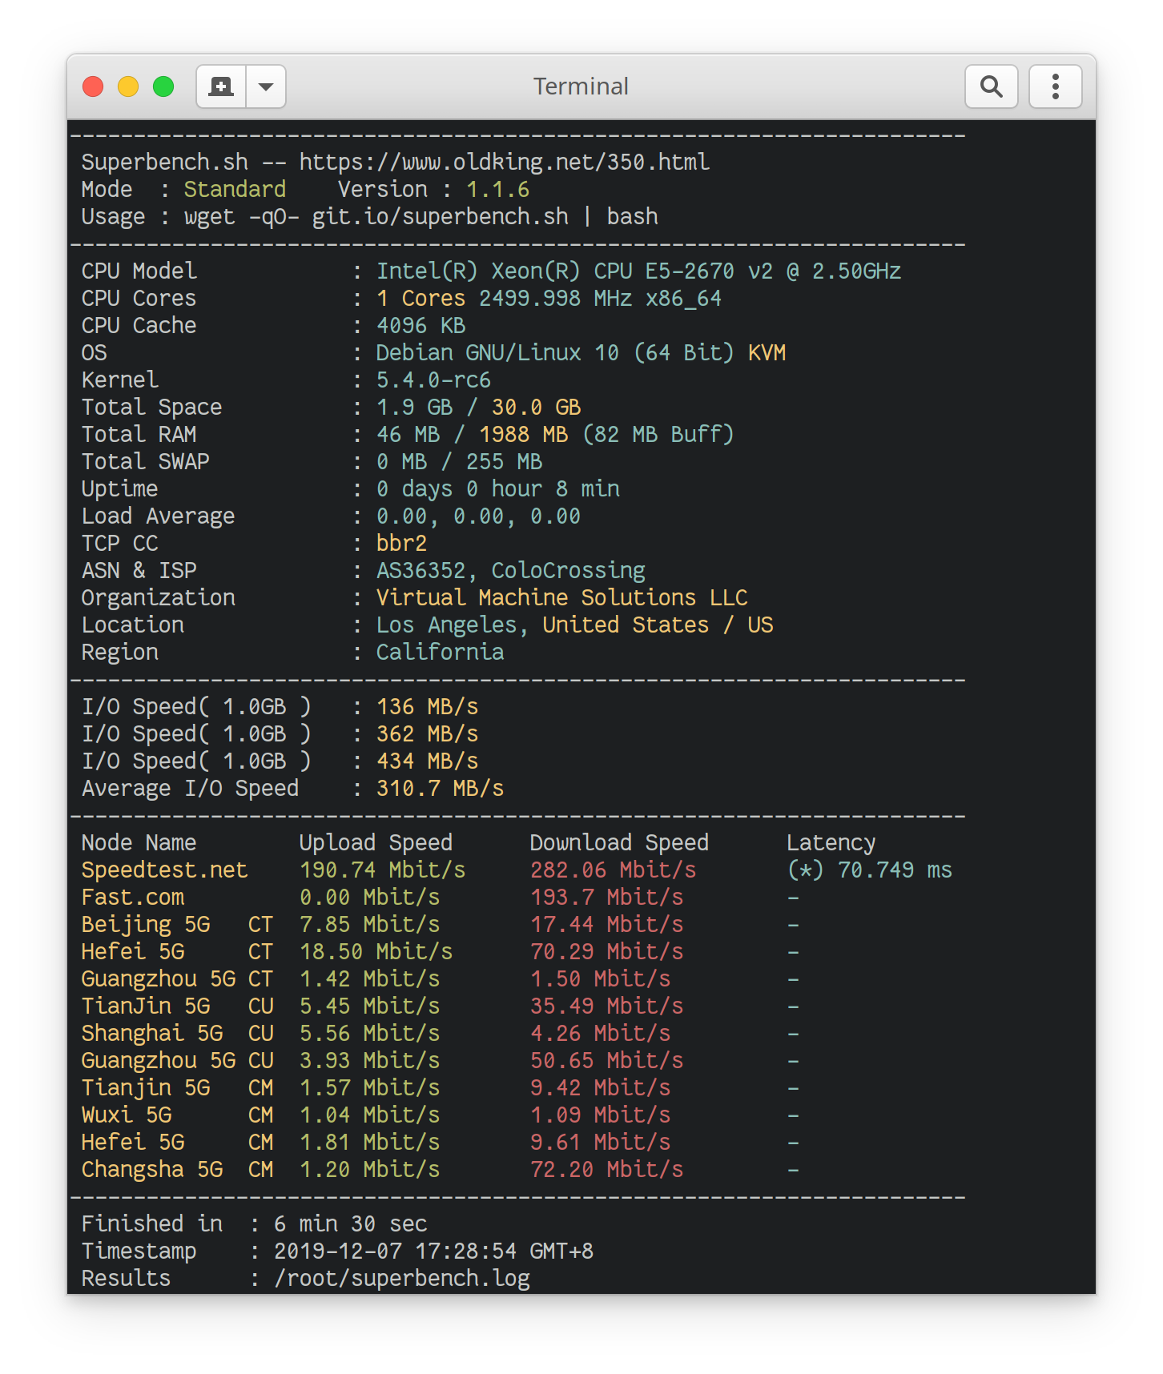Click the Intel Xeon CPU model text
1163x1374 pixels.
coord(638,271)
